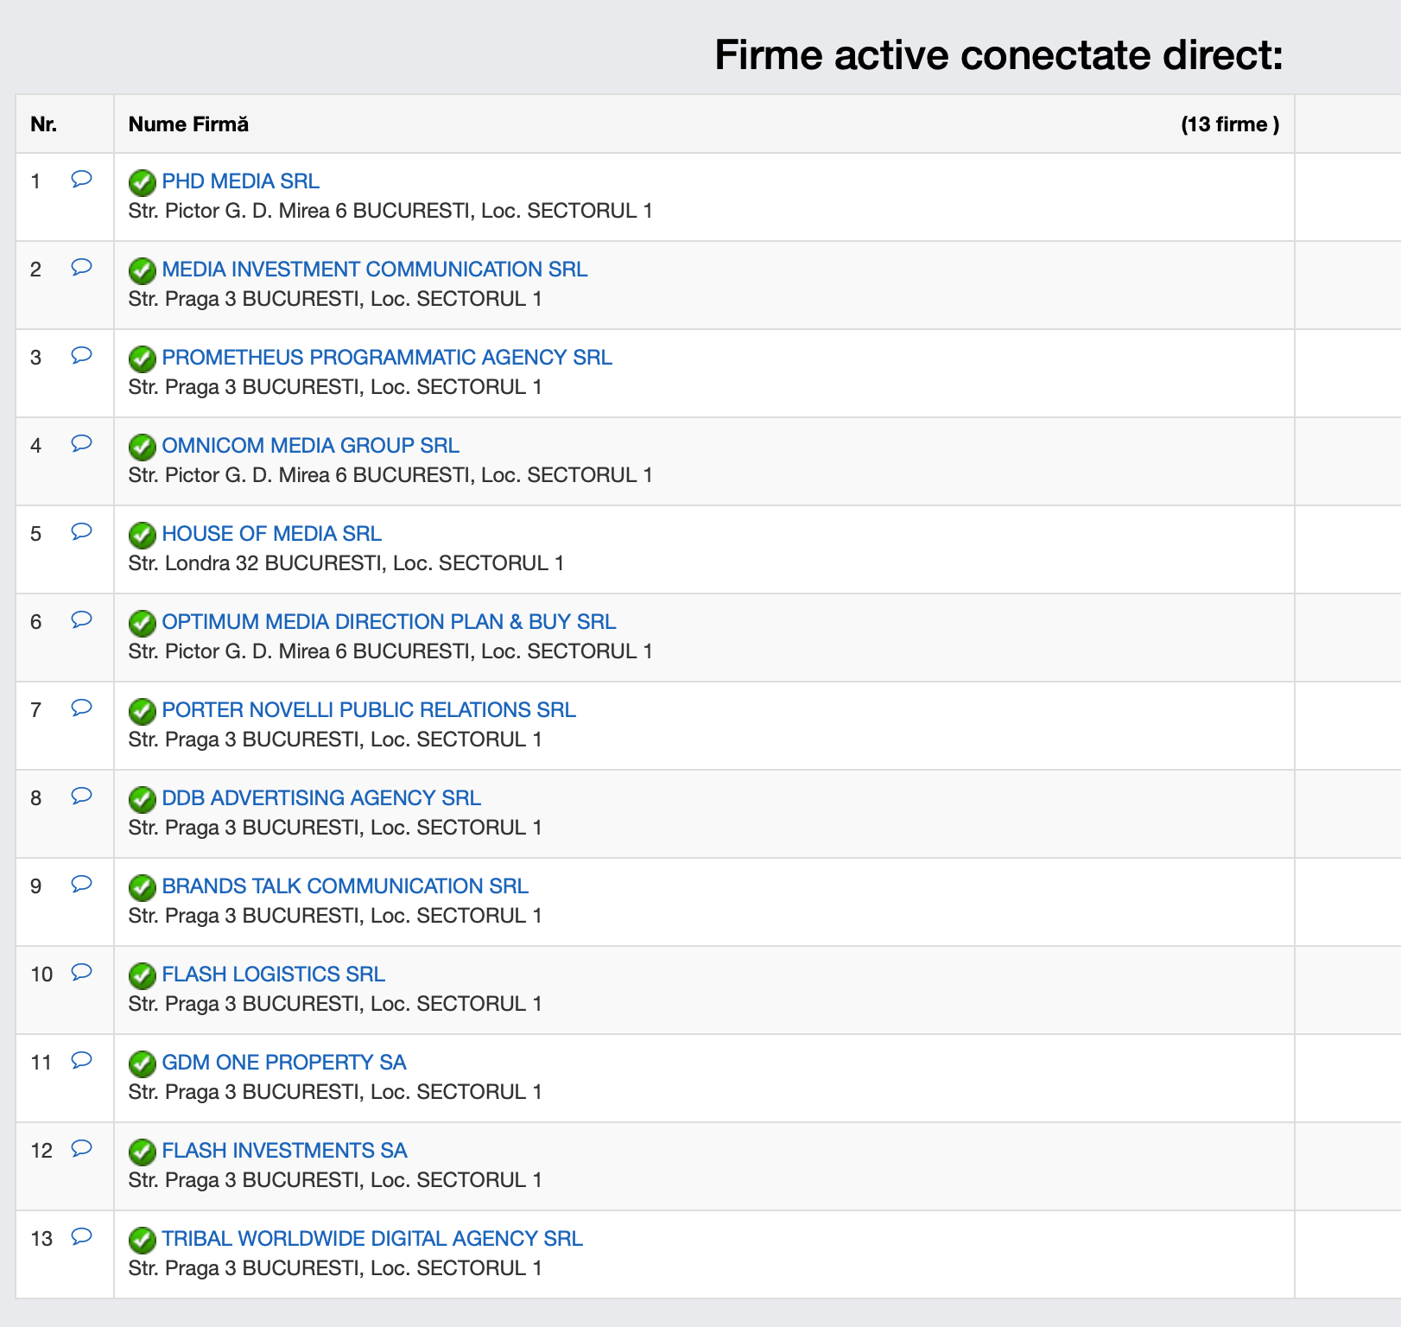Click the comment bubble icon in row 12
Screen dimensions: 1401x1327
point(81,1148)
